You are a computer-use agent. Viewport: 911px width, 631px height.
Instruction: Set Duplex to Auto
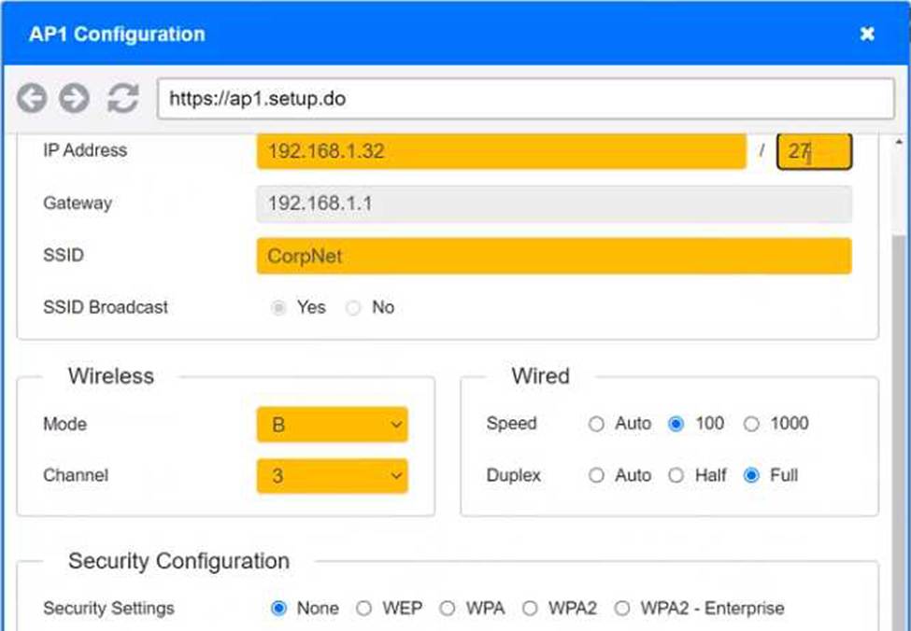[x=596, y=476]
